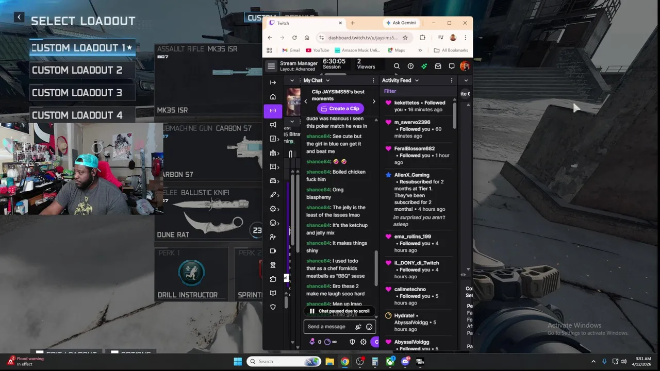Open the Twitch profile avatar menu

(x=465, y=66)
